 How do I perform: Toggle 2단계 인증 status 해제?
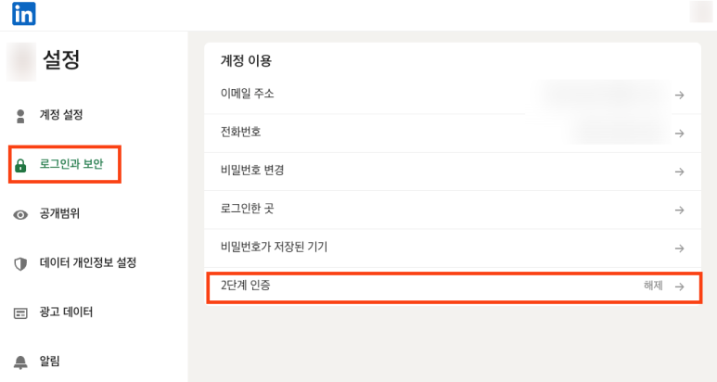point(653,286)
